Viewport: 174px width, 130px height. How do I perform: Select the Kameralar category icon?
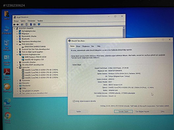point(20,80)
